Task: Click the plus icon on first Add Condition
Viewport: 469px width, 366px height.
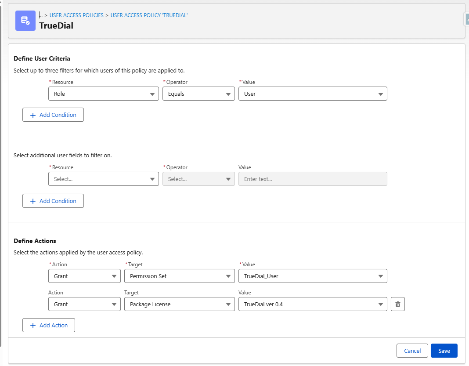Action: (x=33, y=115)
